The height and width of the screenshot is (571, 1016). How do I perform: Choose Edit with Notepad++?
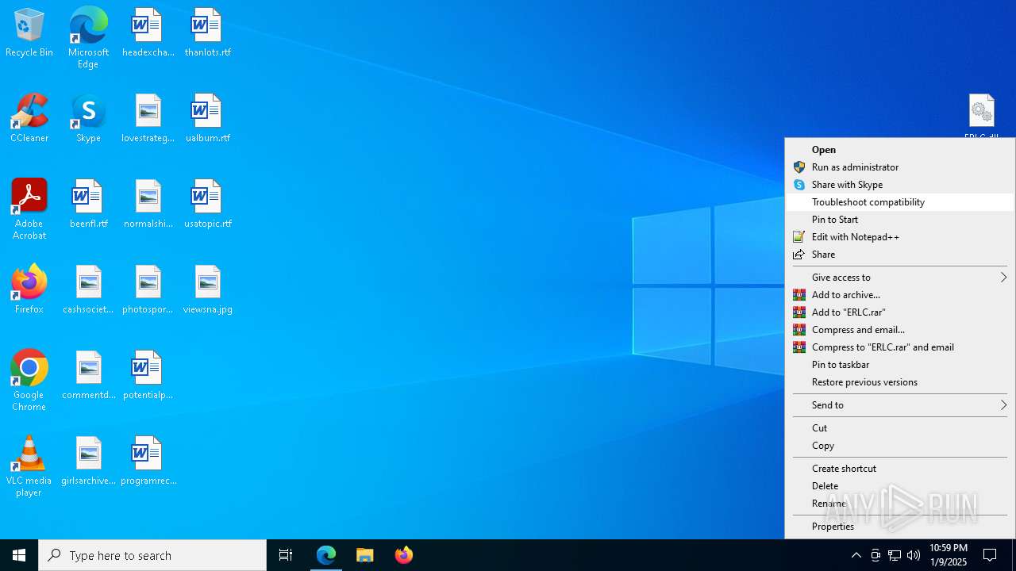pos(899,237)
